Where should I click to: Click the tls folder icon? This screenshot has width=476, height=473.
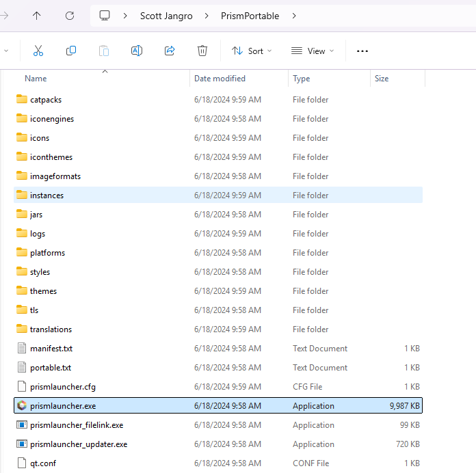(x=22, y=310)
